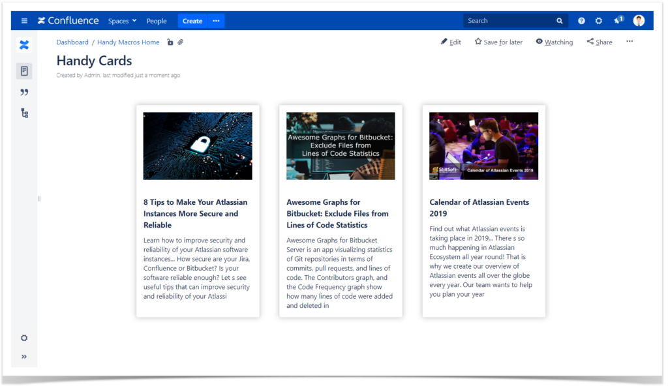The image size is (668, 388).
Task: View page restrictions via the padlock icon
Action: (x=169, y=42)
